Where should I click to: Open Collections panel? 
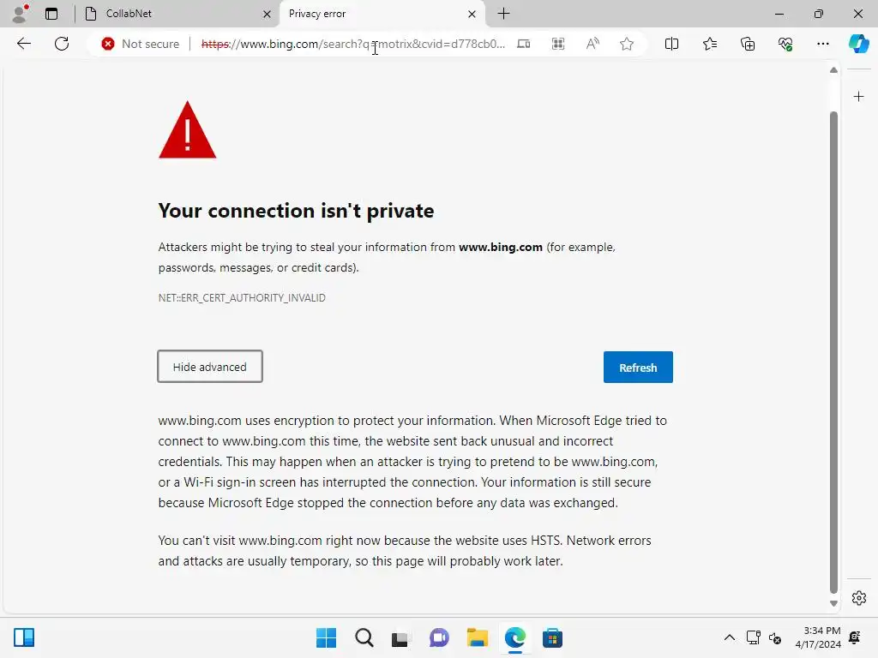(x=748, y=44)
